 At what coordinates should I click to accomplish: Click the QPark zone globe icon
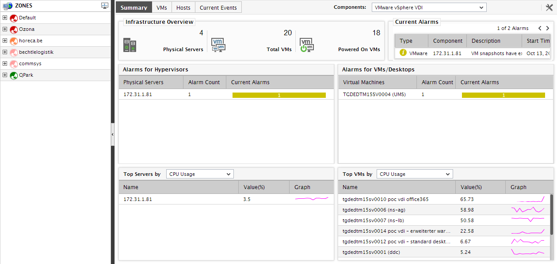[13, 75]
